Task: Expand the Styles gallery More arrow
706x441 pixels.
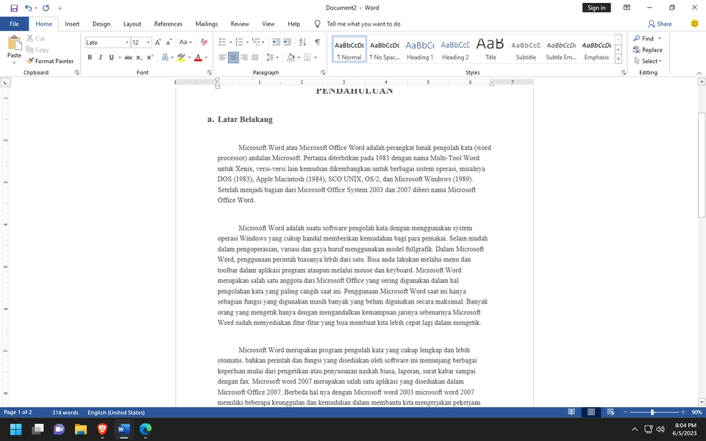Action: click(x=618, y=59)
